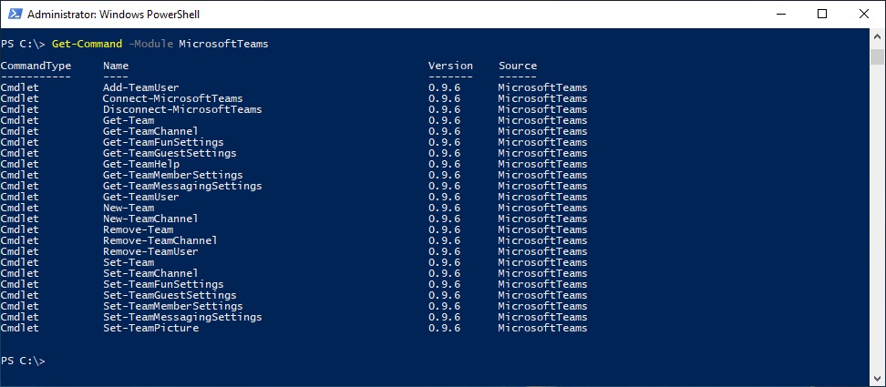Click the New-Team cmdlet name

129,208
